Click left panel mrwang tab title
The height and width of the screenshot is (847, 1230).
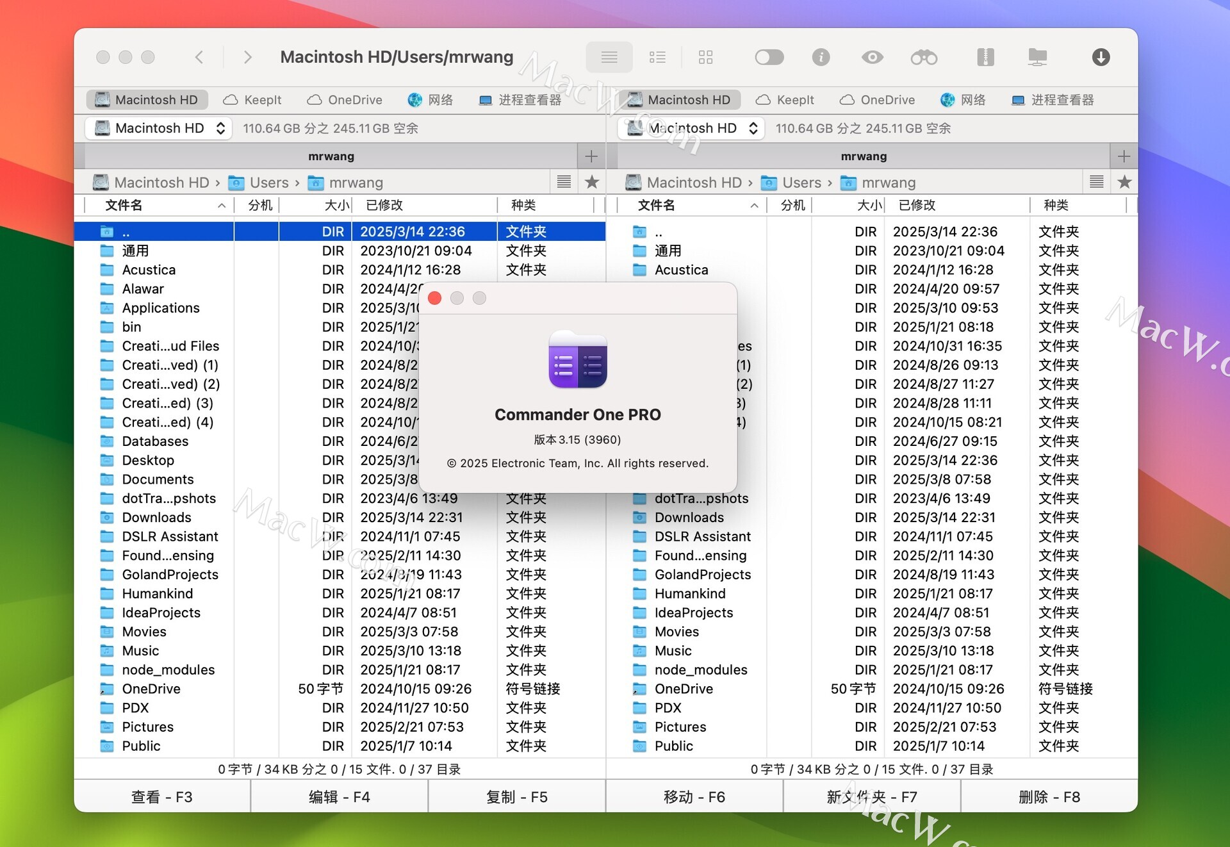pyautogui.click(x=331, y=156)
